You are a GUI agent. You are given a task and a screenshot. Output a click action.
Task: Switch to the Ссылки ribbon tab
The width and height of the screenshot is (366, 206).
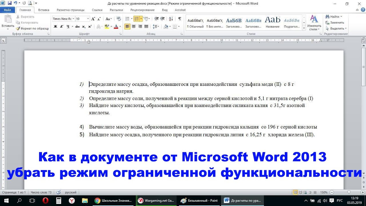(97, 10)
